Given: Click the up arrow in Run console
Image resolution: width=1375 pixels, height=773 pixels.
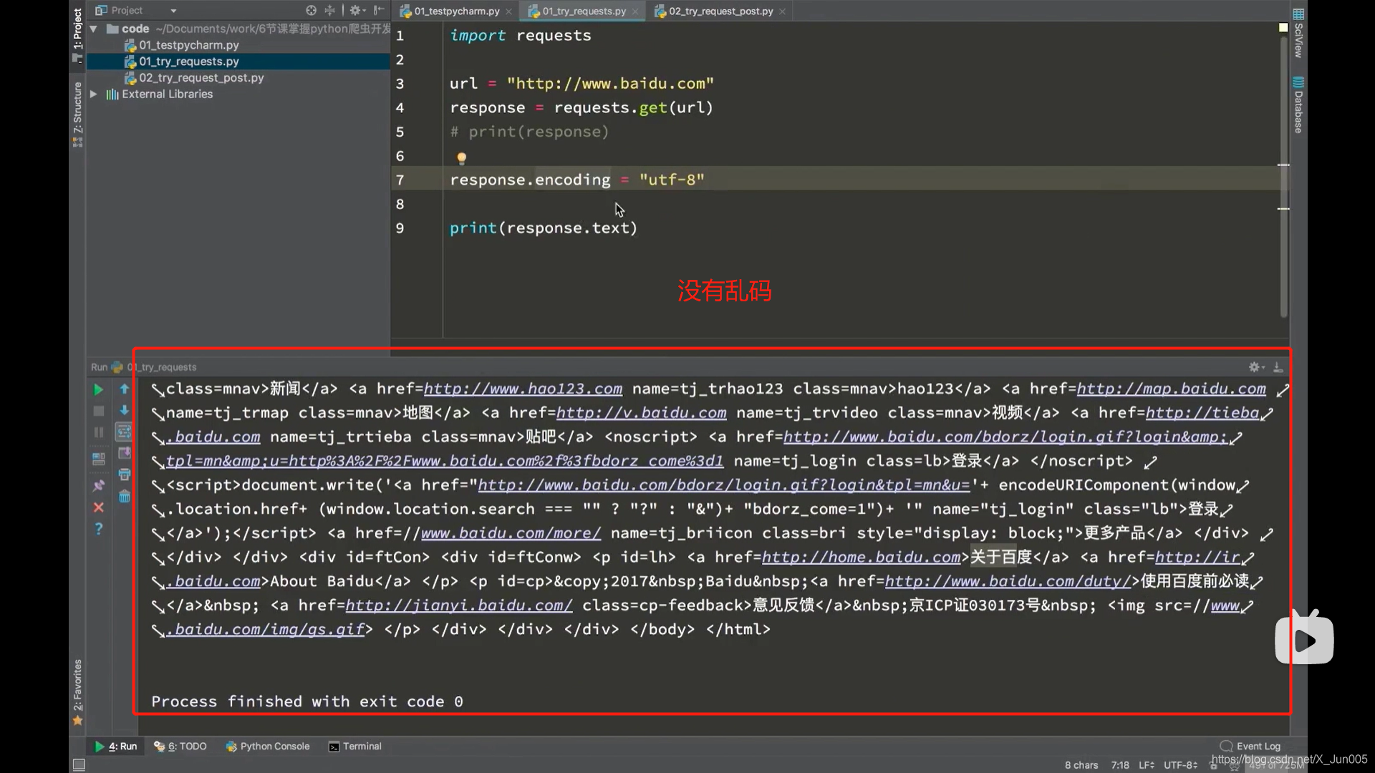Looking at the screenshot, I should pos(124,389).
